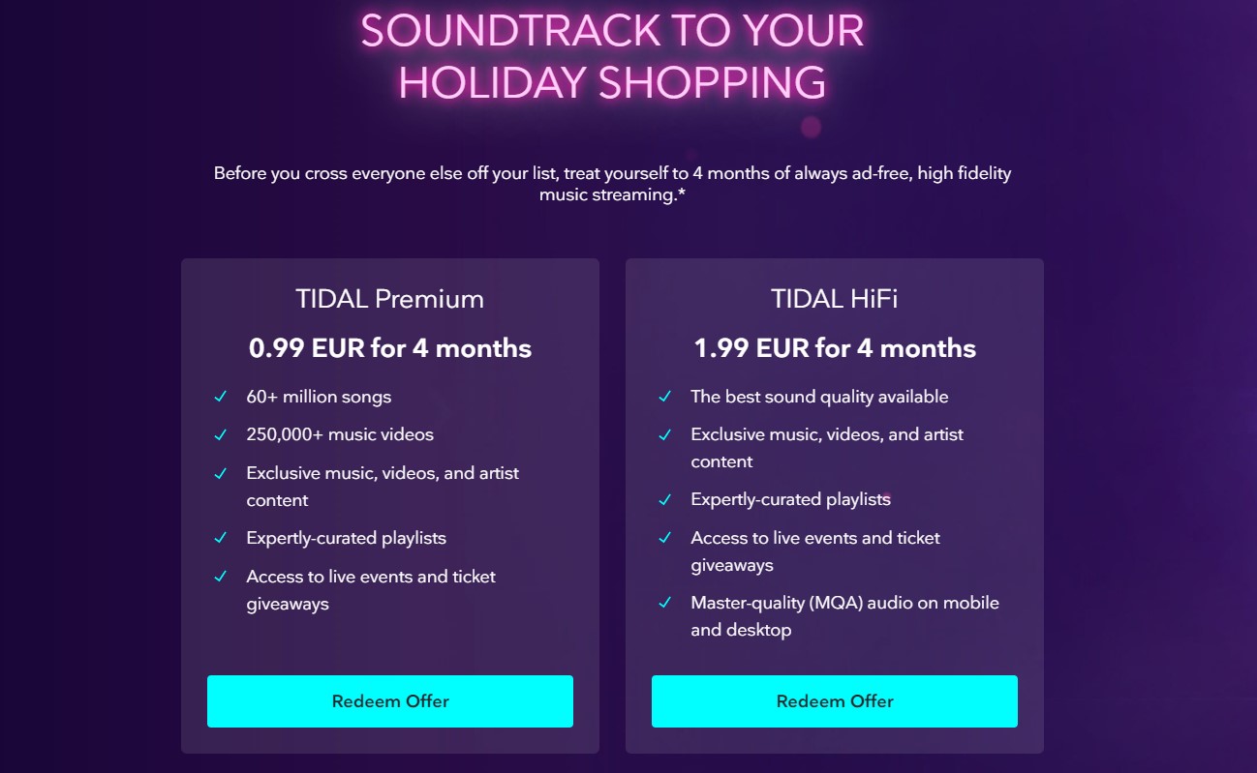
Task: Click HiFi's expertly-curated playlists checkmark
Action: 665,500
